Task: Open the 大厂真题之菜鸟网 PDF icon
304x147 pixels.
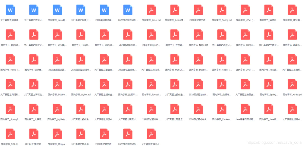Action: (x=151, y=60)
